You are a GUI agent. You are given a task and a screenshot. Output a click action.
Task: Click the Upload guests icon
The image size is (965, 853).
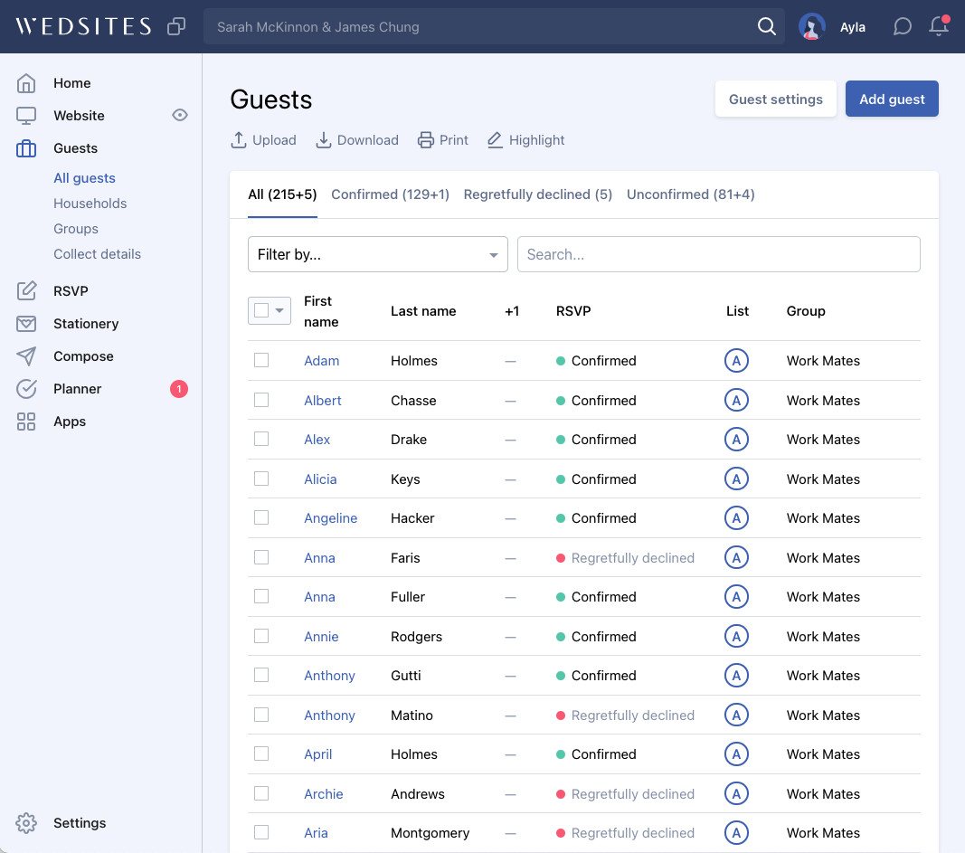click(x=239, y=140)
